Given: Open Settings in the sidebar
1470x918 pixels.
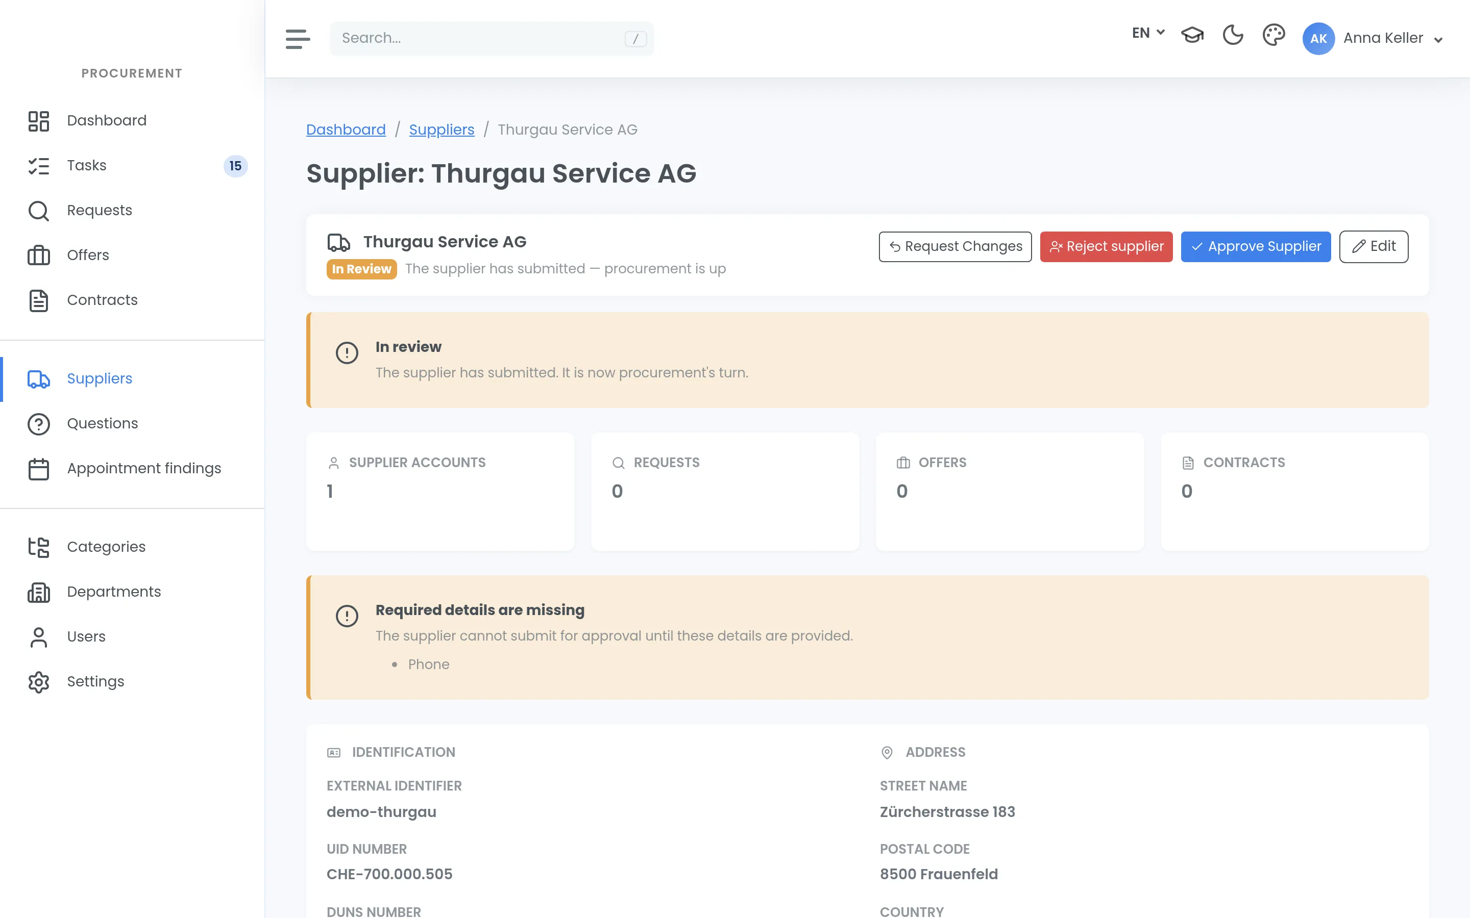Looking at the screenshot, I should coord(132,681).
